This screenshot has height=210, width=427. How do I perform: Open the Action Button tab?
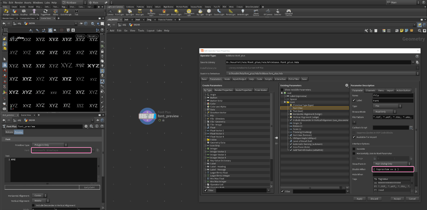coord(404,91)
